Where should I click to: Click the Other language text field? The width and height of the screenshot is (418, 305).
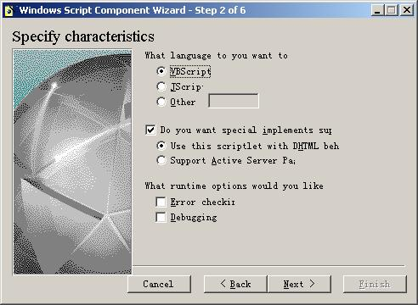[x=234, y=101]
